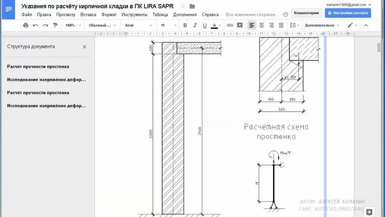Expand the Дополнительно toolbar menu
The height and width of the screenshot is (217, 385).
[x=322, y=25]
